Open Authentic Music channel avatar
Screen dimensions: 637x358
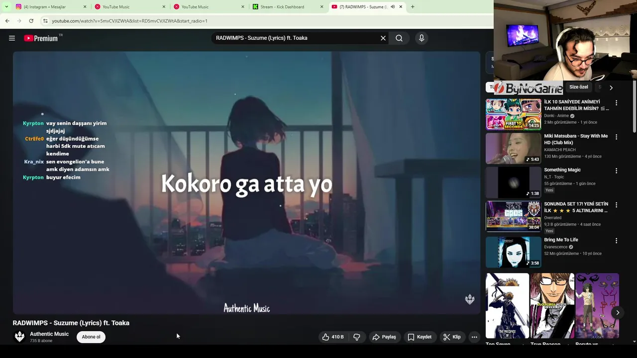click(19, 337)
